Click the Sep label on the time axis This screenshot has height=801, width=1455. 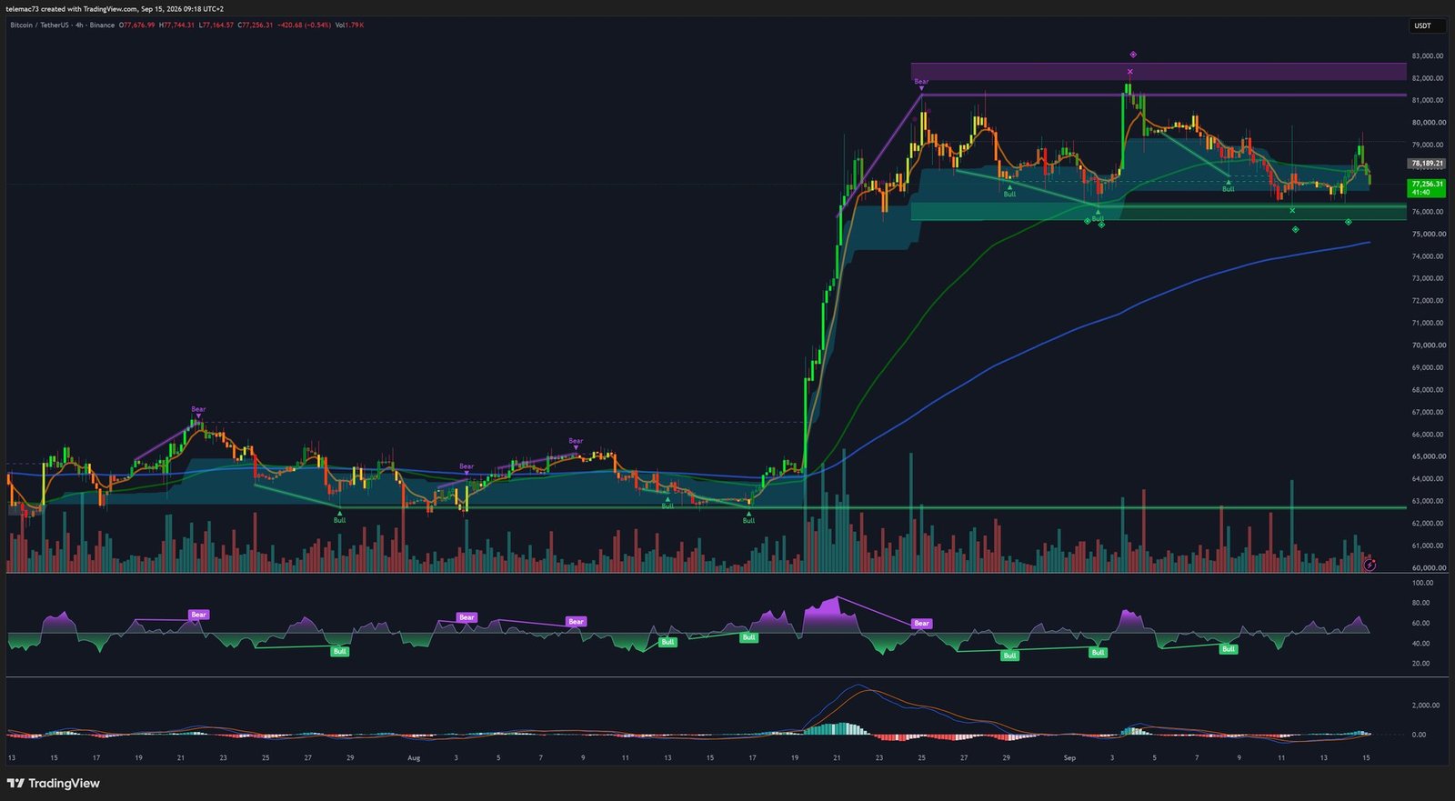[x=1069, y=757]
